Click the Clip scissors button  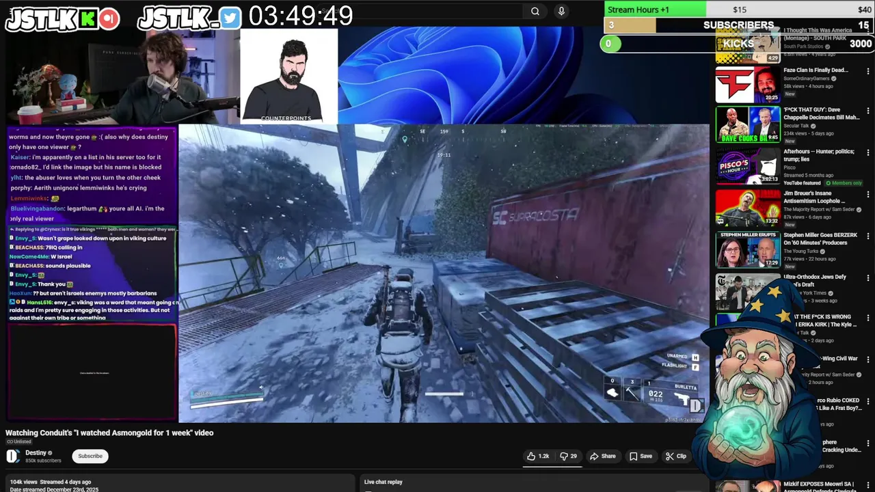coord(676,456)
